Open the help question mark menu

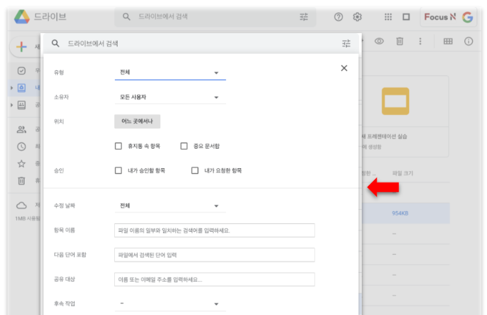click(338, 17)
